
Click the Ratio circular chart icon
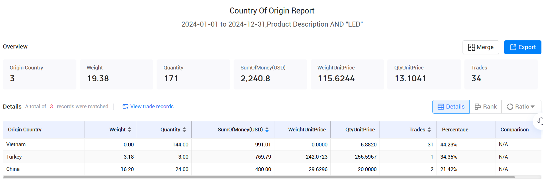coord(510,107)
